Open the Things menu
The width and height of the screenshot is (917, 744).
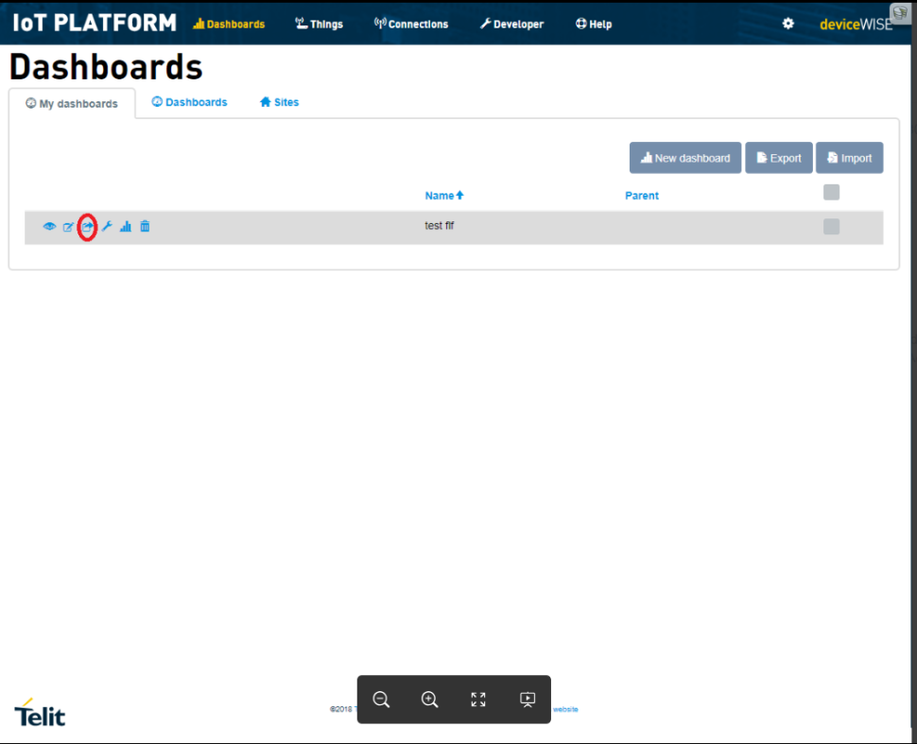tap(319, 24)
